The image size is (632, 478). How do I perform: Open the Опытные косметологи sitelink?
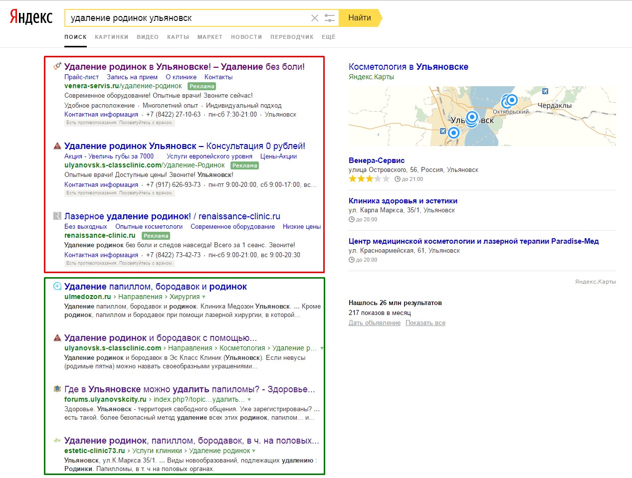coord(149,227)
